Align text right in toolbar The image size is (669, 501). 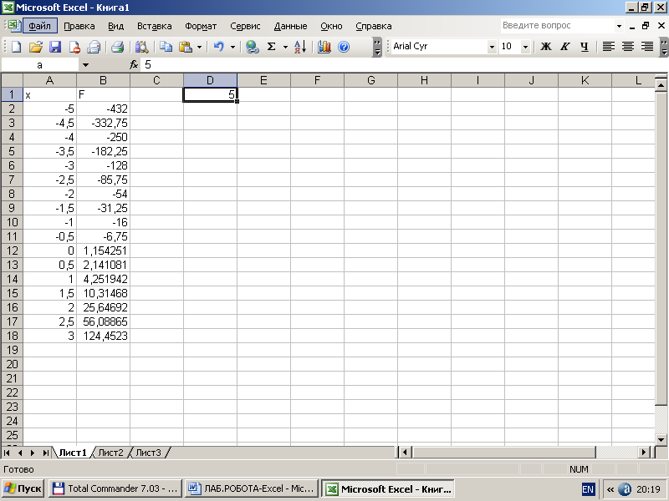646,47
